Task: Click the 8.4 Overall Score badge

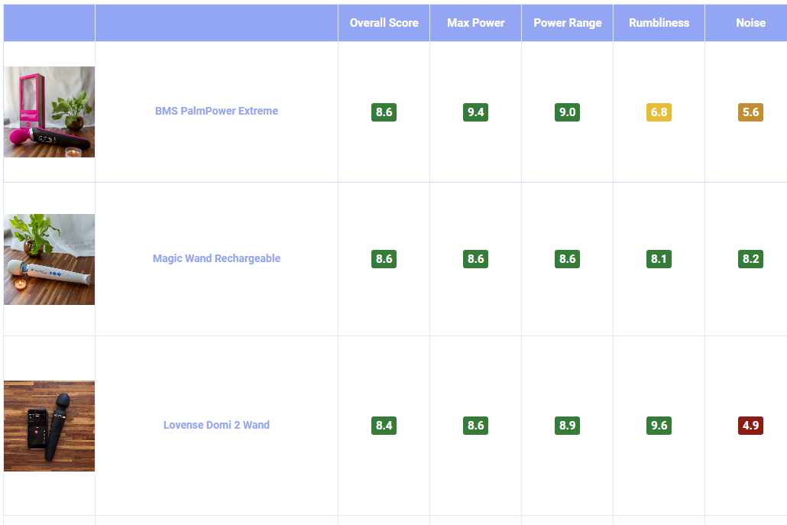Action: pyautogui.click(x=384, y=426)
